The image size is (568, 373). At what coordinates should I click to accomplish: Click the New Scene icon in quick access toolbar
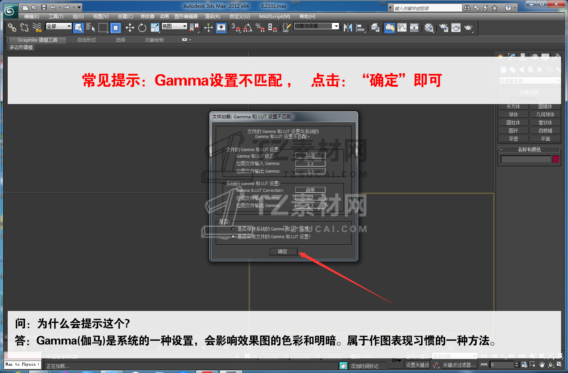[x=25, y=7]
